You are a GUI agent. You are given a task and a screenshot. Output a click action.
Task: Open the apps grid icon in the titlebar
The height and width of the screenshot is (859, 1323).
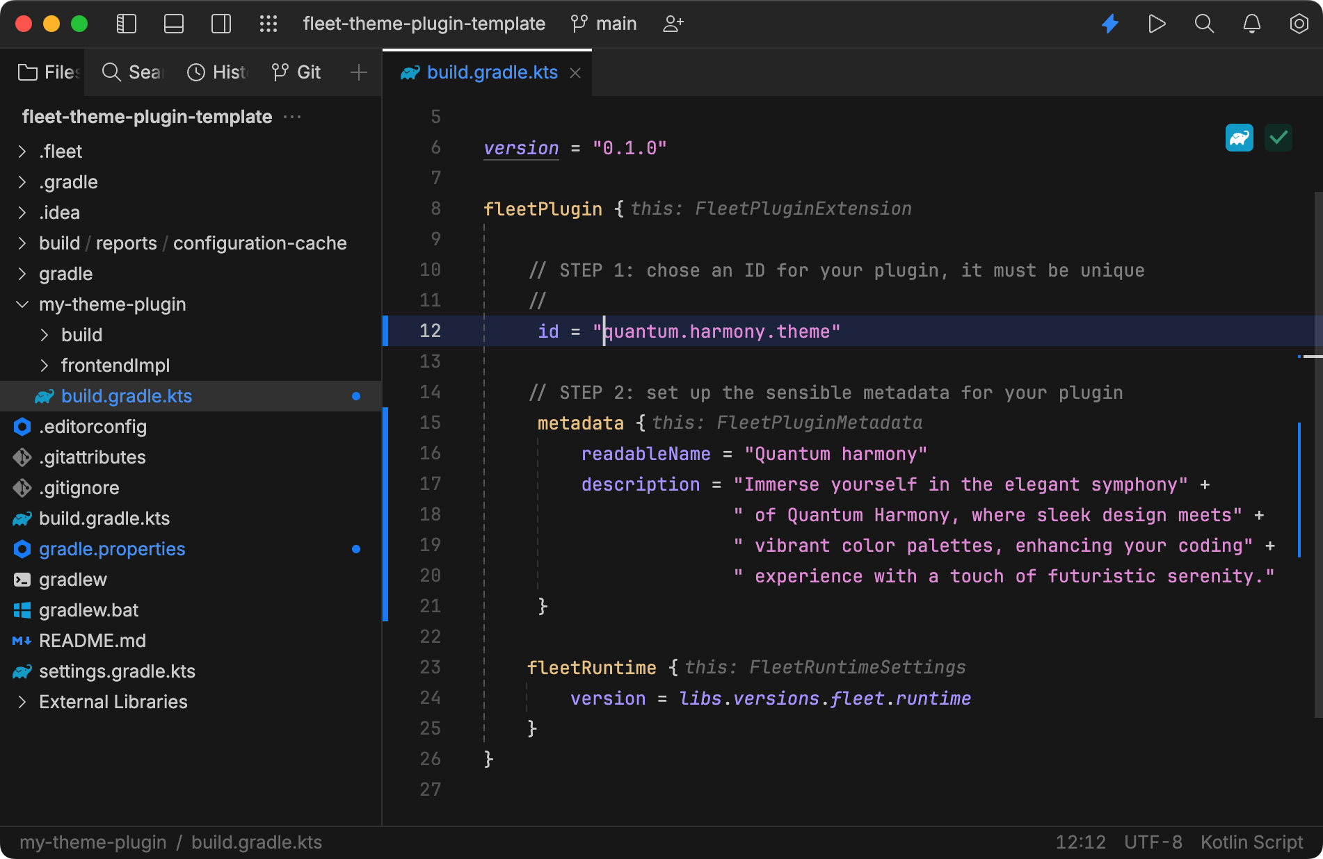(268, 23)
